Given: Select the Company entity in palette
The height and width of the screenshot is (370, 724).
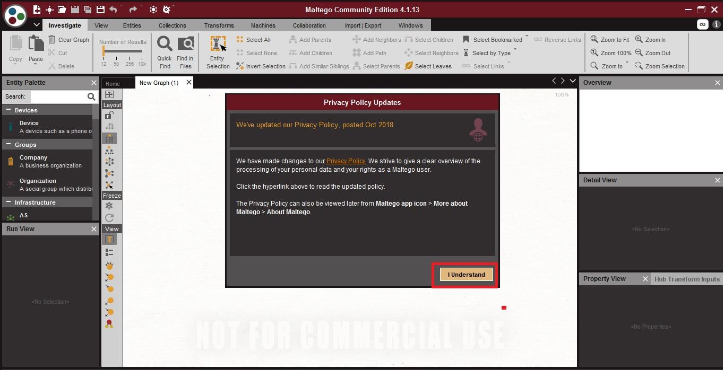Looking at the screenshot, I should 47,161.
